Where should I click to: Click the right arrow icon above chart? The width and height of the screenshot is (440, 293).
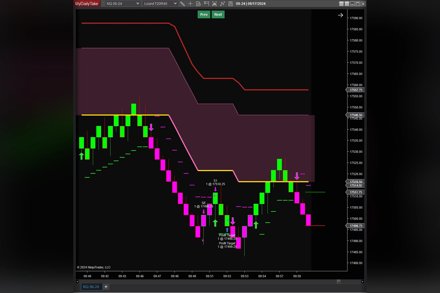point(340,15)
